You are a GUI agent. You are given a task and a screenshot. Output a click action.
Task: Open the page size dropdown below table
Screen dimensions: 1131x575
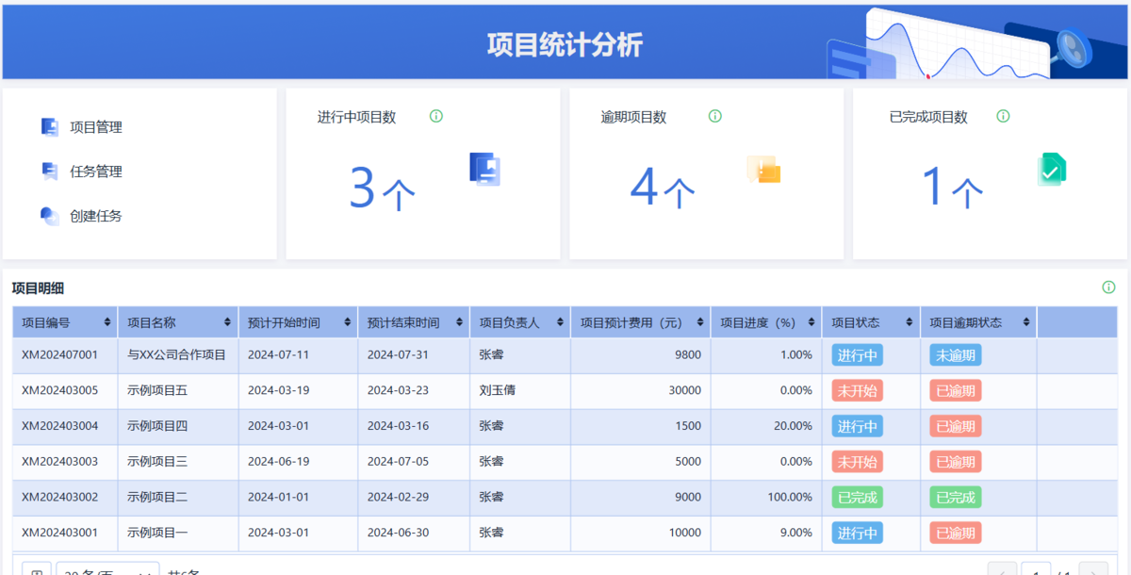coord(107,568)
